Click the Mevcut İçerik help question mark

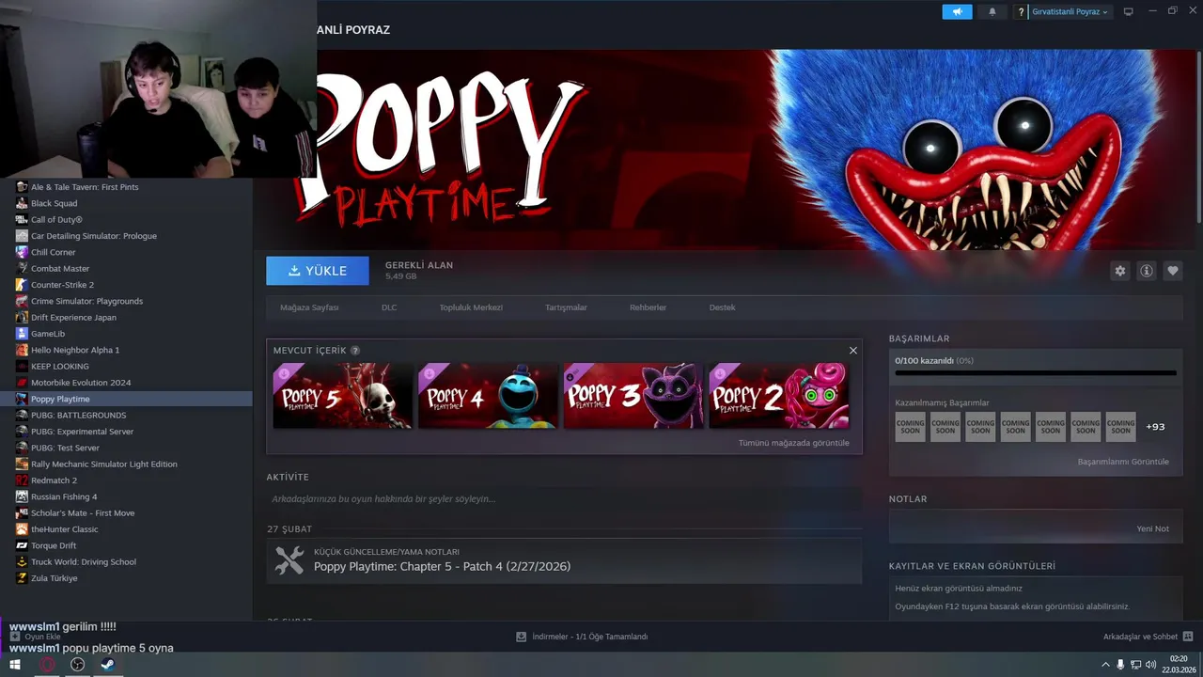point(355,351)
